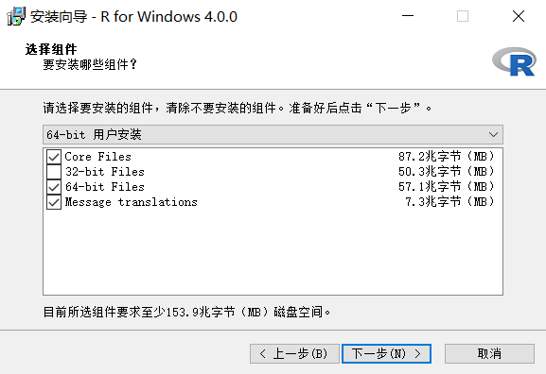Click the dropdown chevron arrow
The height and width of the screenshot is (374, 546).
click(x=493, y=134)
